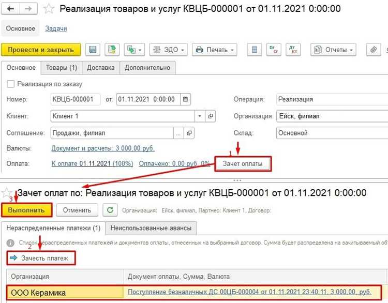
Task: Refresh the payments list with the green arrow
Action: point(110,210)
